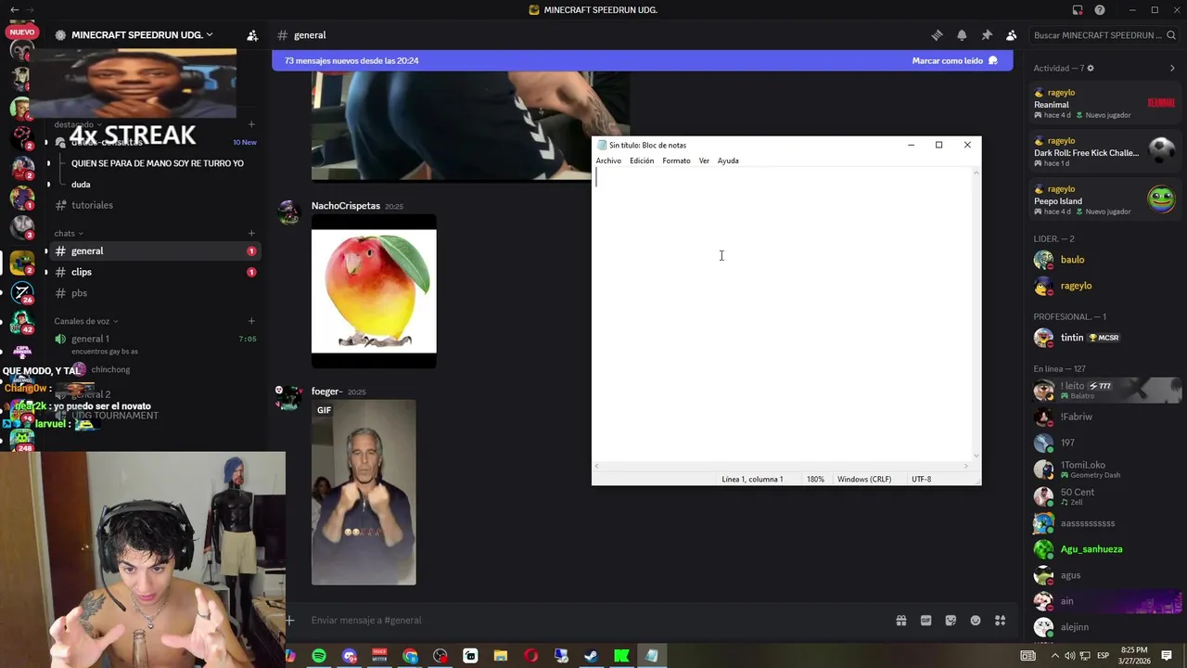Open activity settings gear next to Actividad
The height and width of the screenshot is (668, 1187).
click(x=1091, y=69)
